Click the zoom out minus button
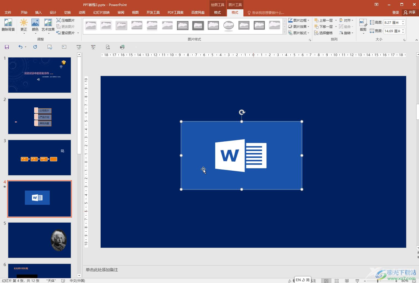419x283 pixels. click(365, 281)
